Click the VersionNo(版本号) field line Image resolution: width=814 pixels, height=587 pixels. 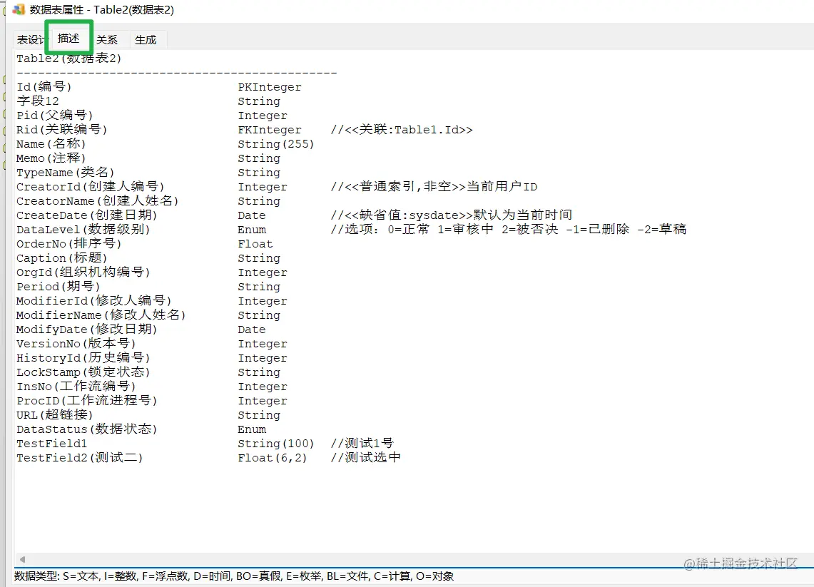(76, 344)
